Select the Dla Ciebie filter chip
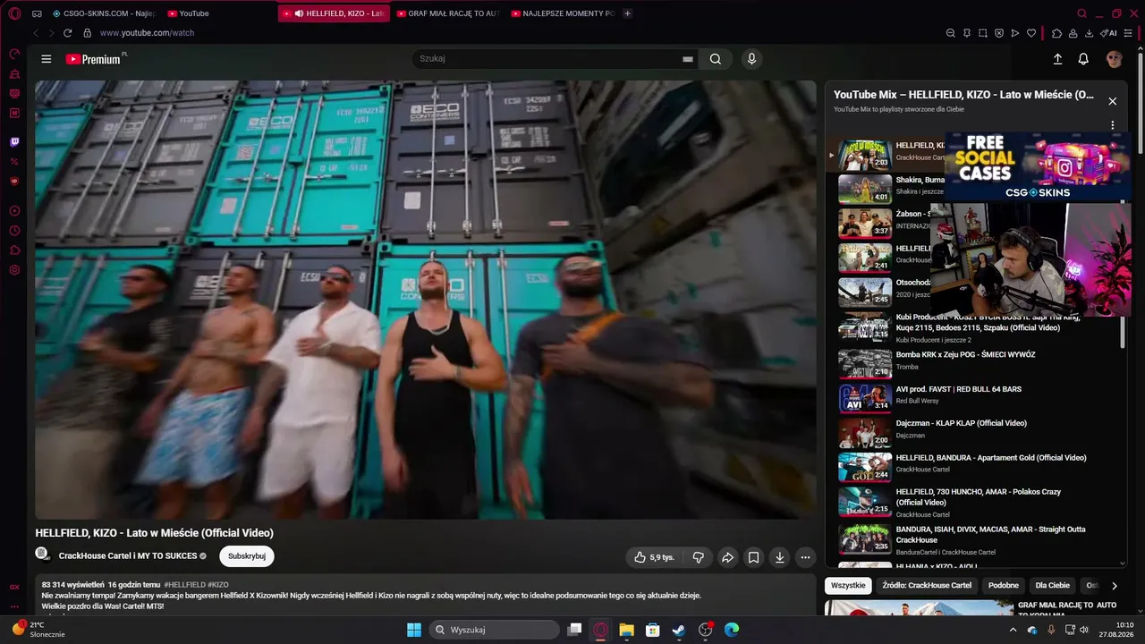Image resolution: width=1145 pixels, height=644 pixels. tap(1052, 586)
